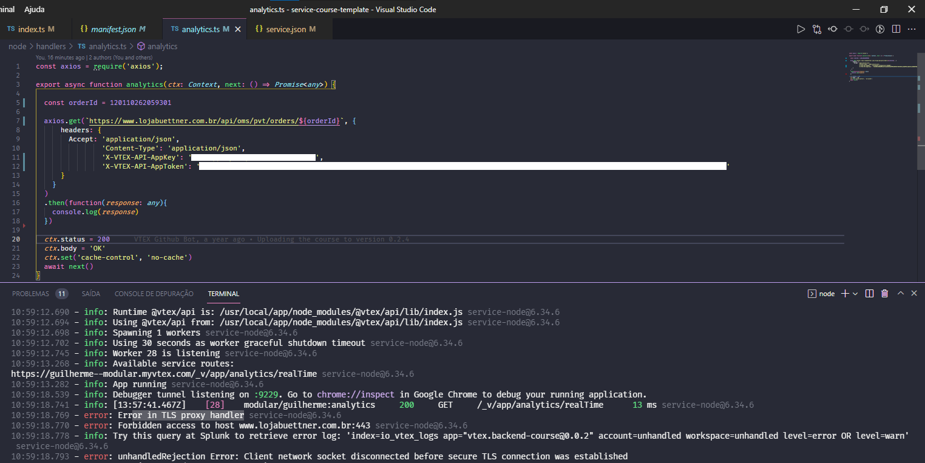Switch to the PROBLEMAS panel tab
The height and width of the screenshot is (463, 925).
pyautogui.click(x=30, y=294)
